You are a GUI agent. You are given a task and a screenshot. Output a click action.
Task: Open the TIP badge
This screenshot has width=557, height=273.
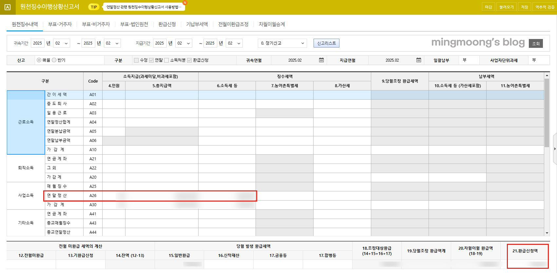click(94, 7)
